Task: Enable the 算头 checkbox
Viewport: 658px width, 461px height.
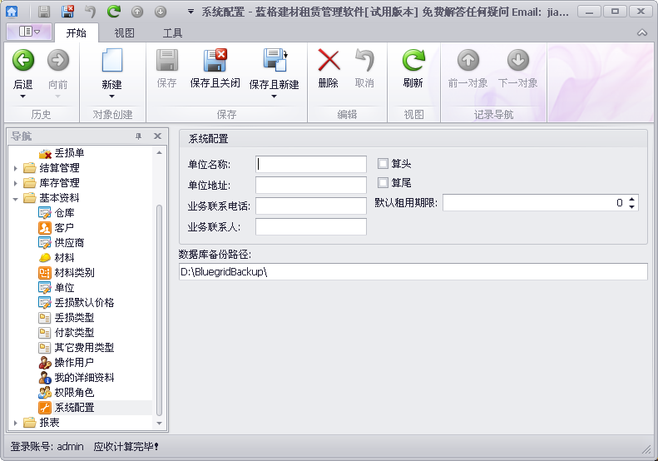Action: pyautogui.click(x=383, y=163)
